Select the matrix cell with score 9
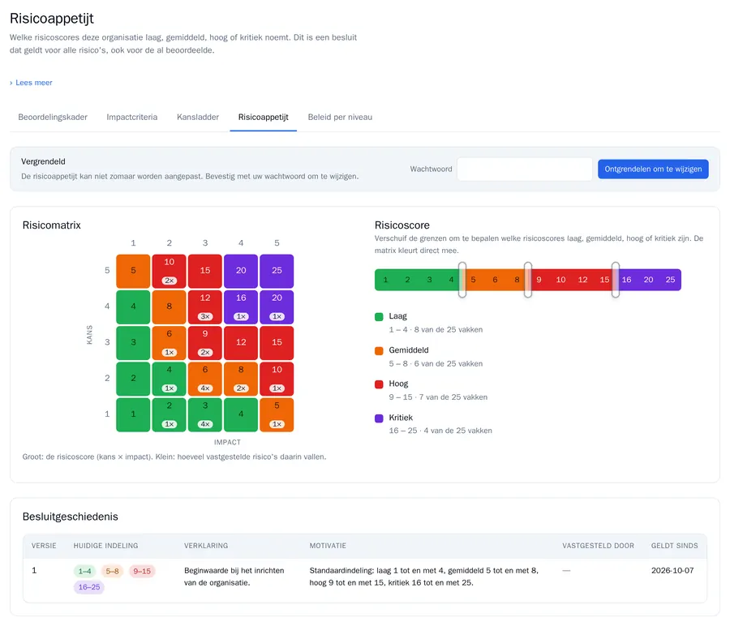The width and height of the screenshot is (730, 626). pos(205,342)
